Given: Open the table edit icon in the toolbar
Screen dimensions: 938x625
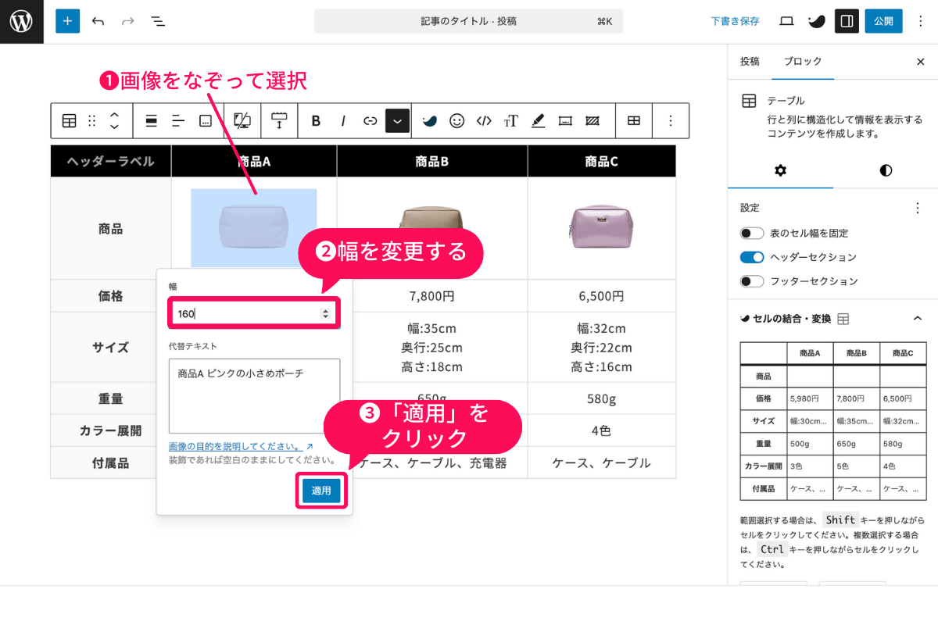Looking at the screenshot, I should (x=633, y=120).
